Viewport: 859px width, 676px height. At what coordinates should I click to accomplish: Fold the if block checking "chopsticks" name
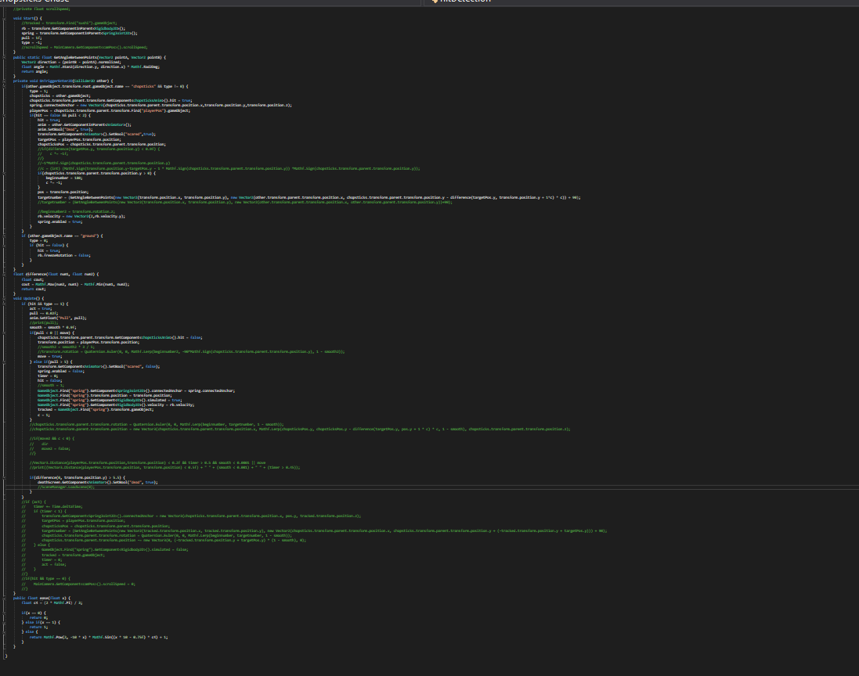(x=5, y=86)
